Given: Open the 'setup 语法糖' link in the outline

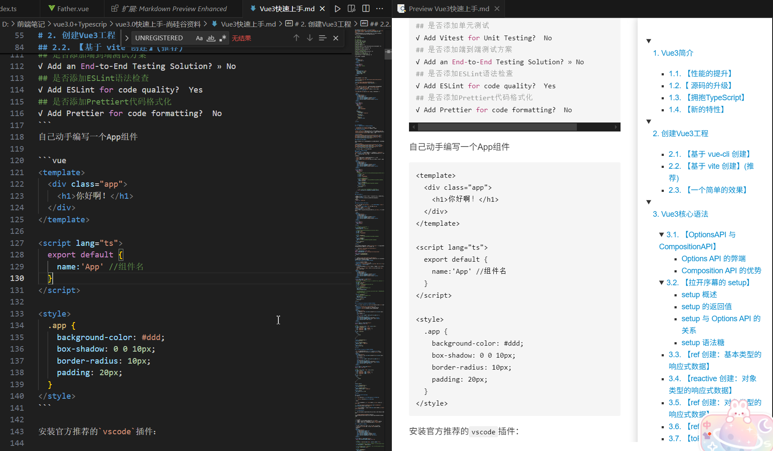Looking at the screenshot, I should pos(702,343).
